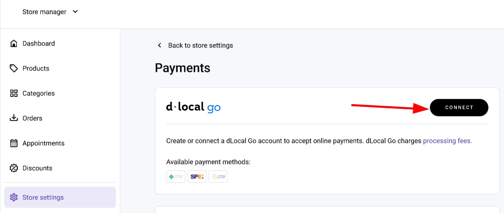Viewport: 504px width, 213px height.
Task: Click the dLocal Go logo
Action: tap(193, 107)
